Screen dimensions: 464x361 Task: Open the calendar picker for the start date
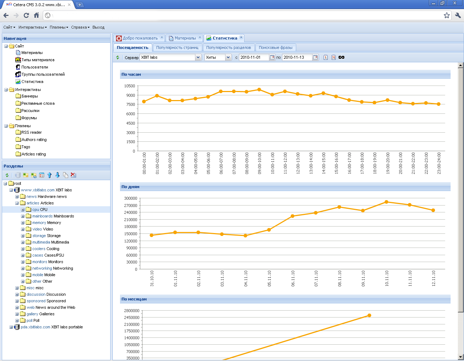pyautogui.click(x=272, y=57)
